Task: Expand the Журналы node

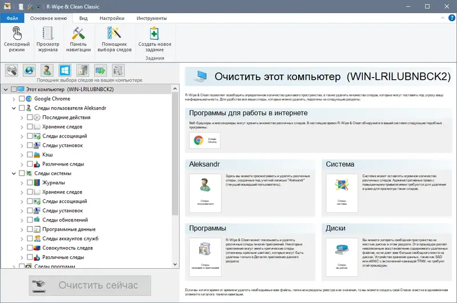Action: click(22, 183)
